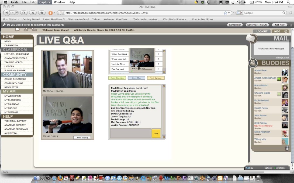This screenshot has width=294, height=183.
Task: Click the Mail envelope icon
Action: coord(251,39)
